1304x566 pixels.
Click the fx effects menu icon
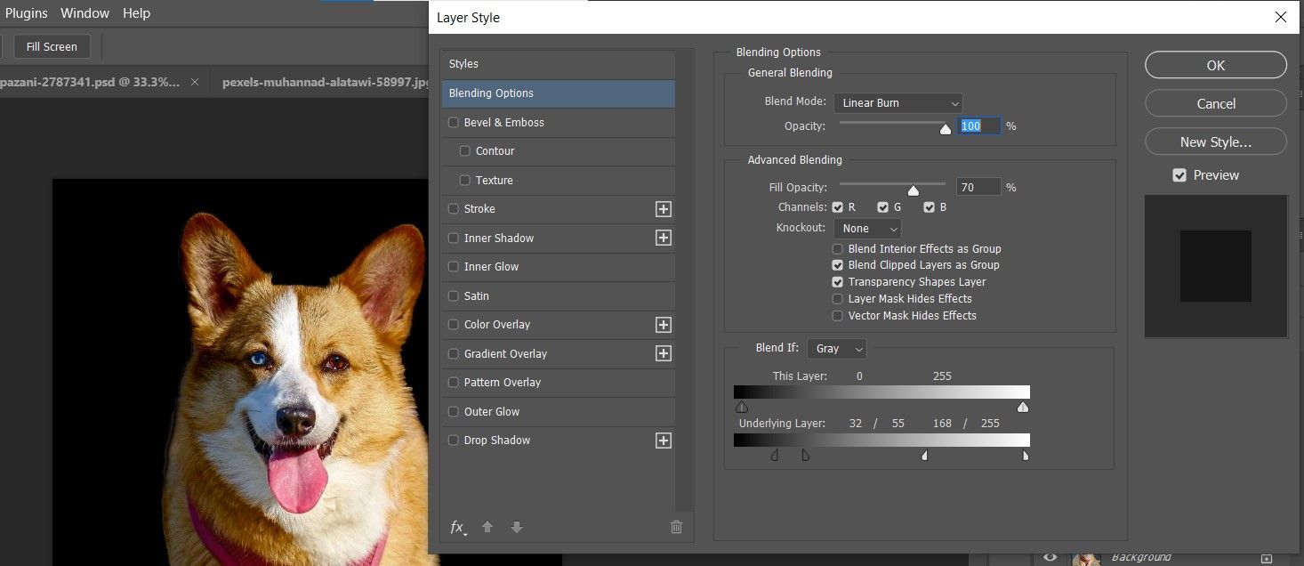[457, 527]
